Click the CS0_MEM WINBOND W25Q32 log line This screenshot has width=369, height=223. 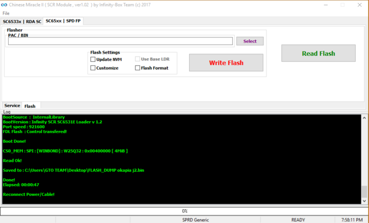click(65, 151)
